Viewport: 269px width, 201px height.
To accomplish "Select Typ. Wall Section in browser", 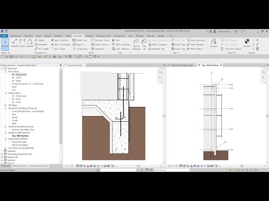I will pyautogui.click(x=20, y=136).
